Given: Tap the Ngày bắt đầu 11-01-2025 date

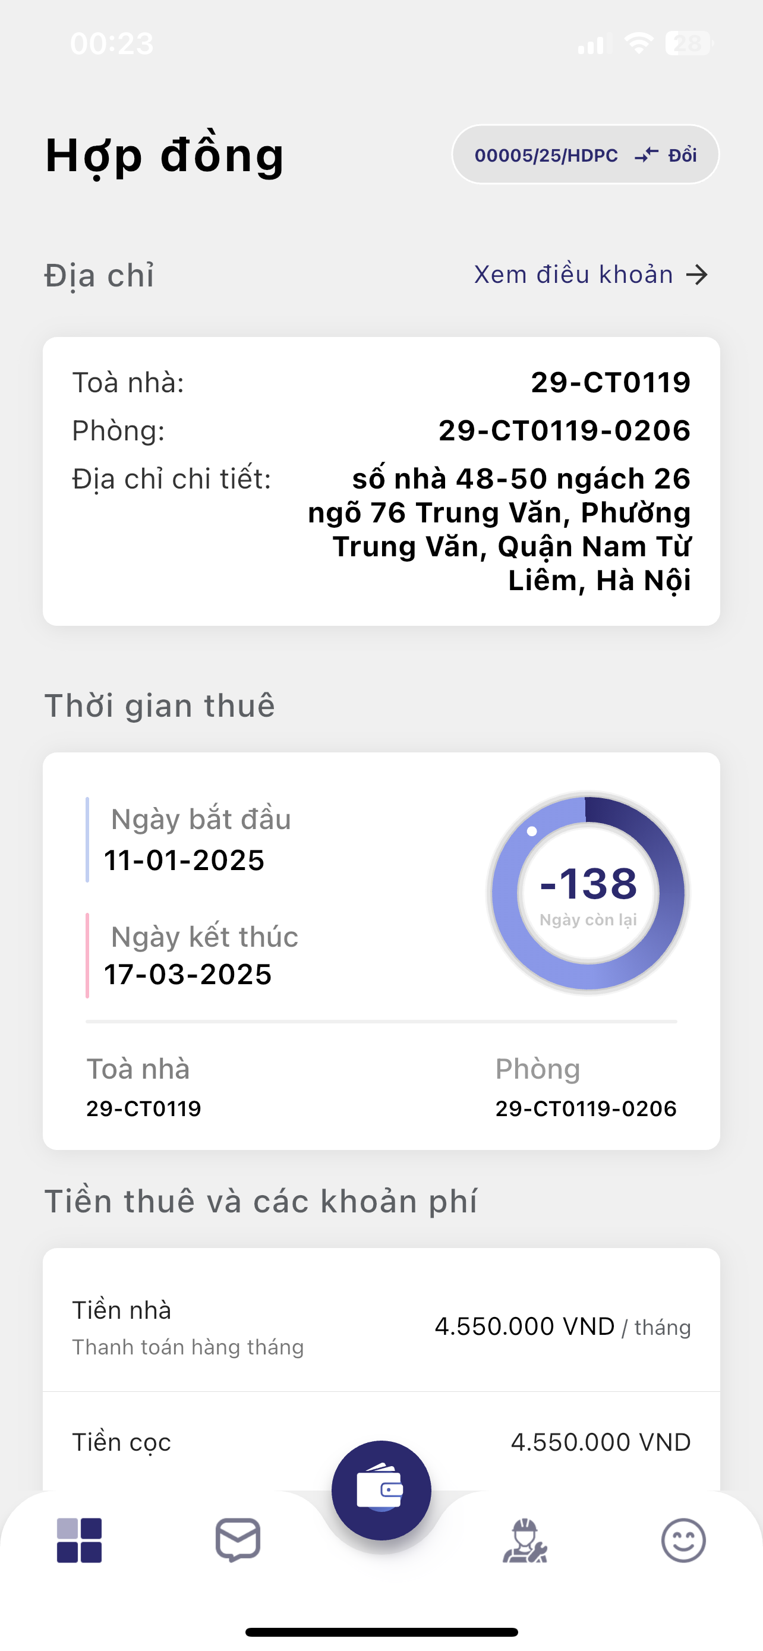Looking at the screenshot, I should [x=184, y=860].
